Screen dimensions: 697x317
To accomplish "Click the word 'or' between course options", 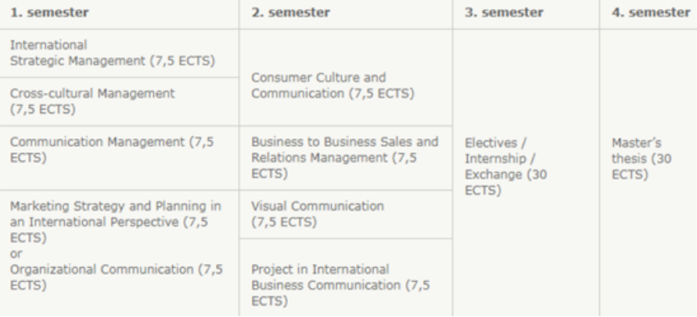I will click(x=16, y=254).
